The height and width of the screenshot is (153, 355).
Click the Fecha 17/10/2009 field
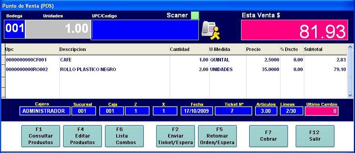pos(197,111)
